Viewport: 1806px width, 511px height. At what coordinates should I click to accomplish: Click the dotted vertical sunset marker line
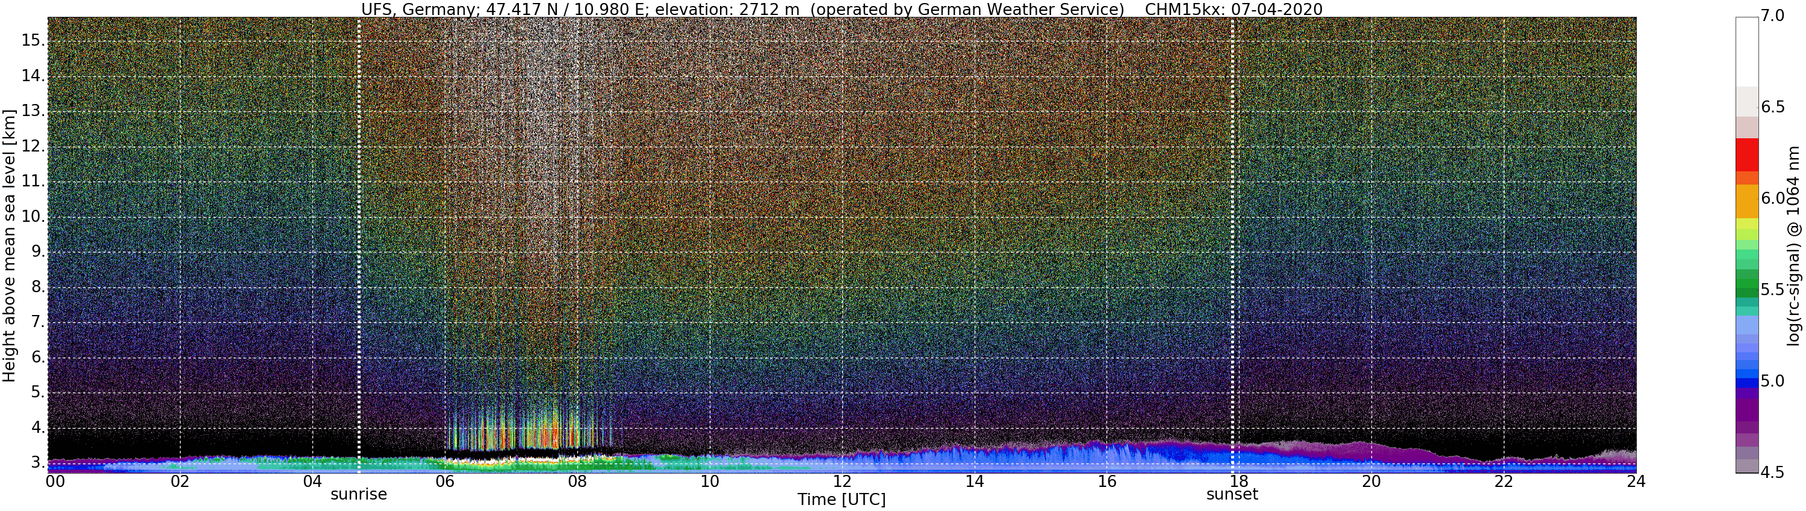(1232, 245)
